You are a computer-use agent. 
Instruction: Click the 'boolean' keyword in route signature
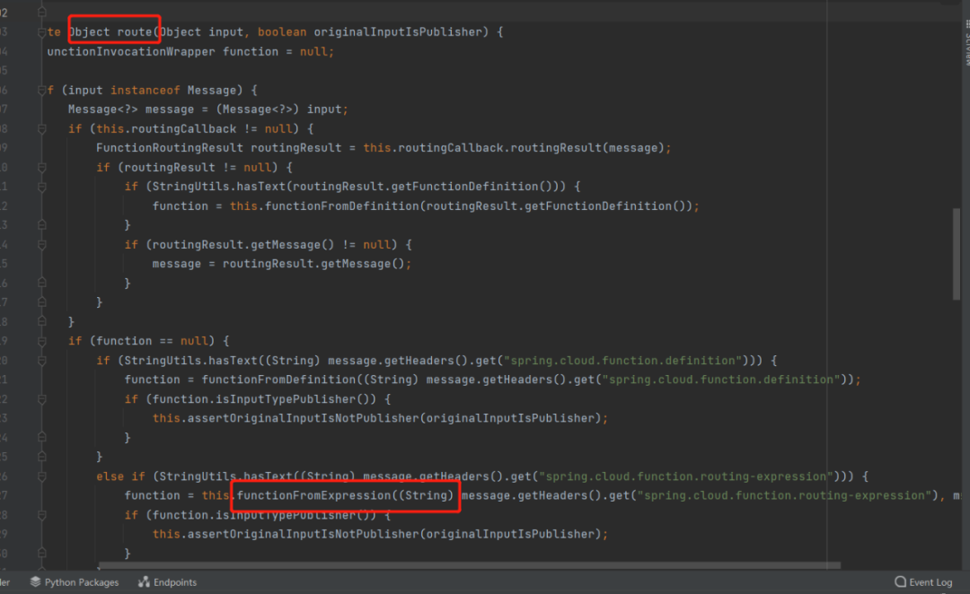(282, 32)
